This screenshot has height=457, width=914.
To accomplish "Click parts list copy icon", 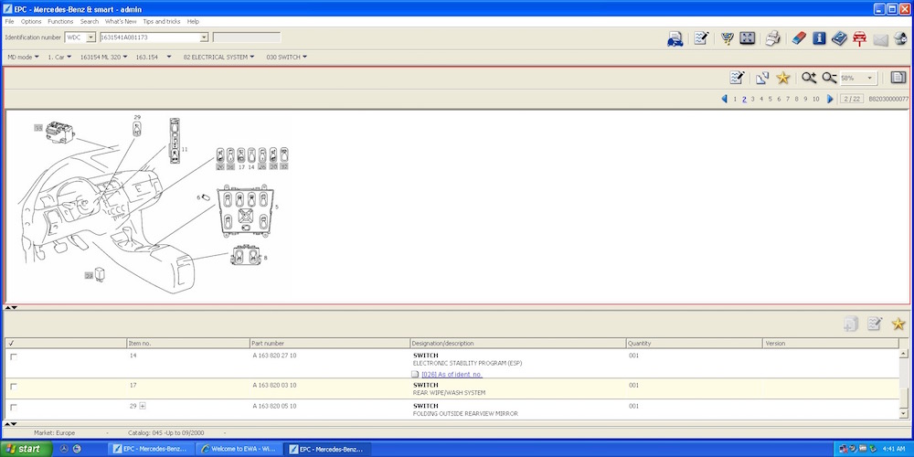I will tap(850, 324).
